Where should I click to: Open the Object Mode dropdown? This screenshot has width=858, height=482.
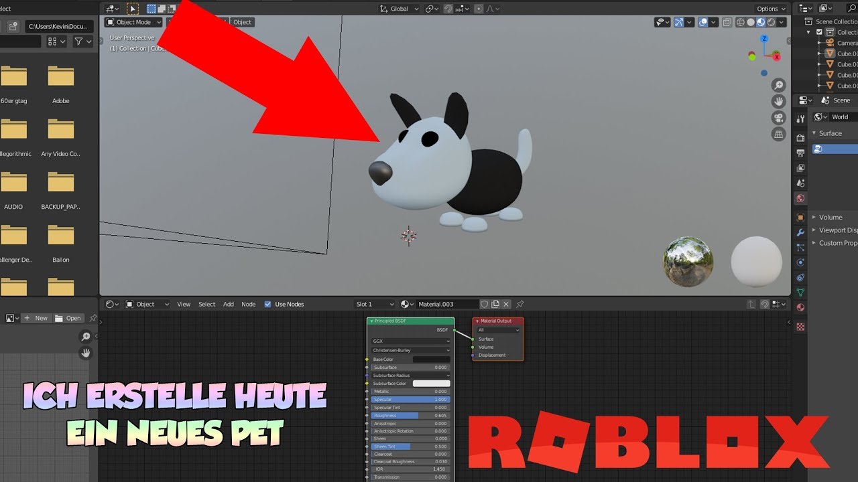coord(133,22)
